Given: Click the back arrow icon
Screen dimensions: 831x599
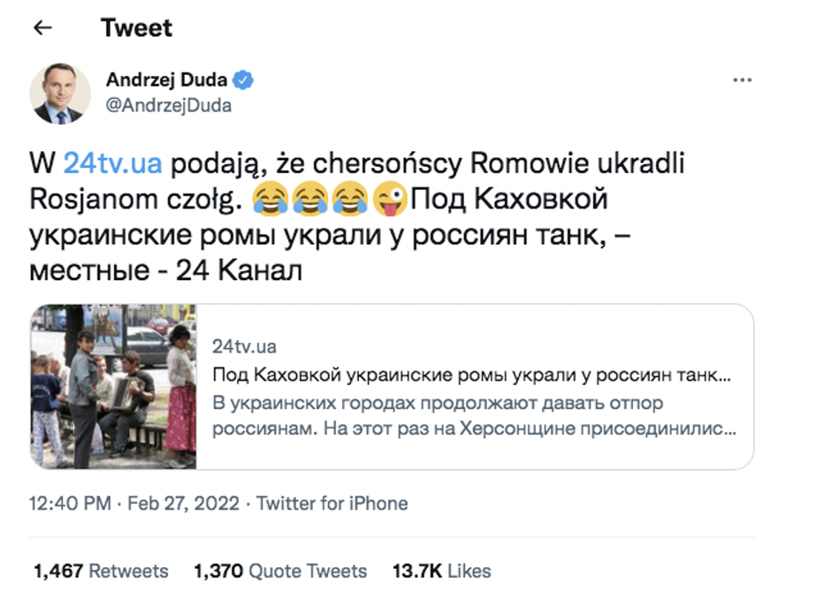Looking at the screenshot, I should (42, 27).
